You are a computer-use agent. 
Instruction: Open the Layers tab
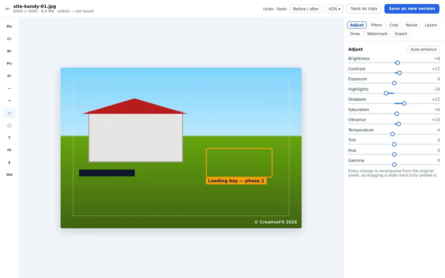pyautogui.click(x=431, y=25)
